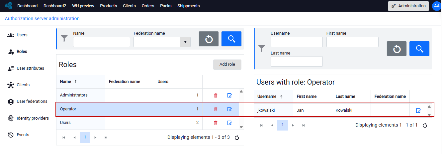Open User attributes in sidebar
The image size is (442, 154).
click(x=26, y=68)
